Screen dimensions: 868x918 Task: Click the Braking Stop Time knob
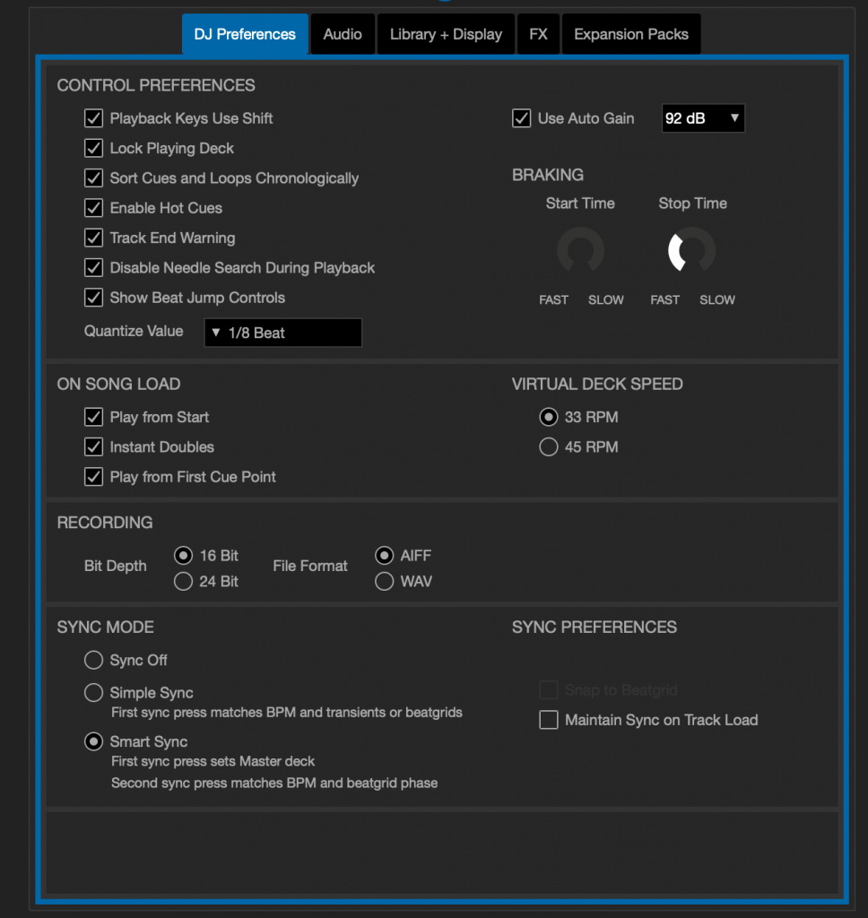[691, 252]
